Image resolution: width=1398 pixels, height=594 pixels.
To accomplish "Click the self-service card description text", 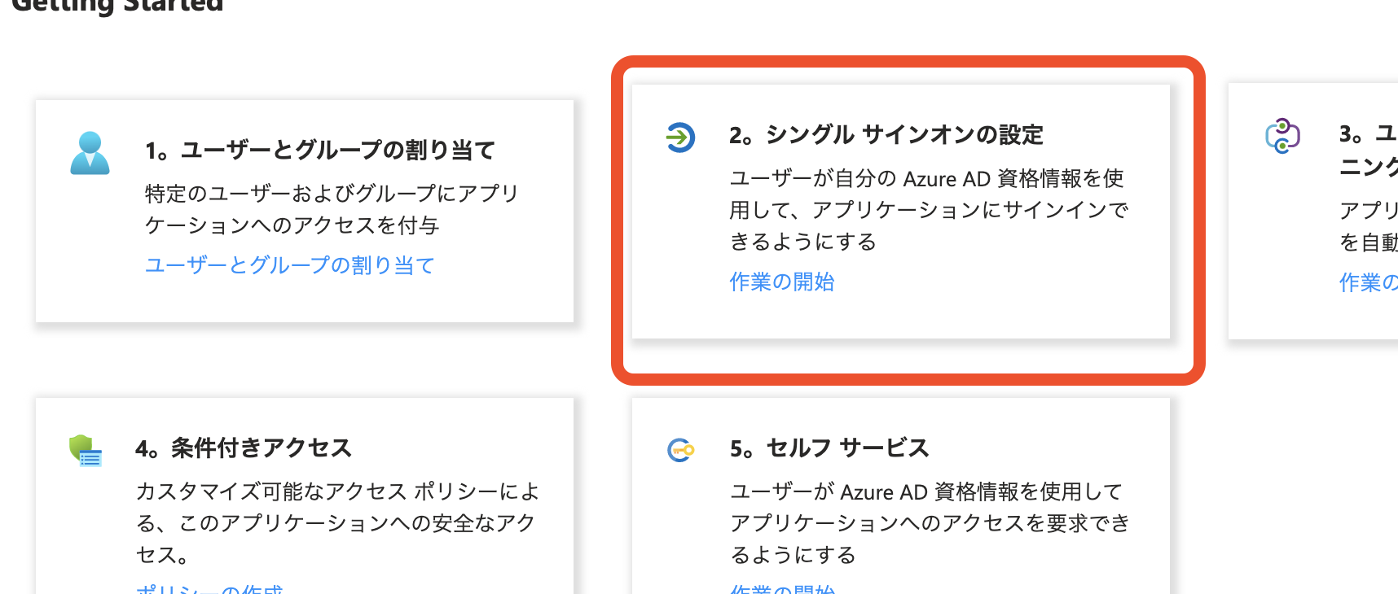I will pyautogui.click(x=929, y=522).
